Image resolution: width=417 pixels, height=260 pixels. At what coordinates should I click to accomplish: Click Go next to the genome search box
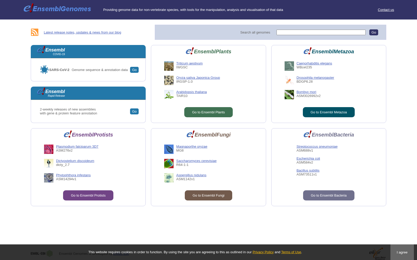[x=374, y=32]
